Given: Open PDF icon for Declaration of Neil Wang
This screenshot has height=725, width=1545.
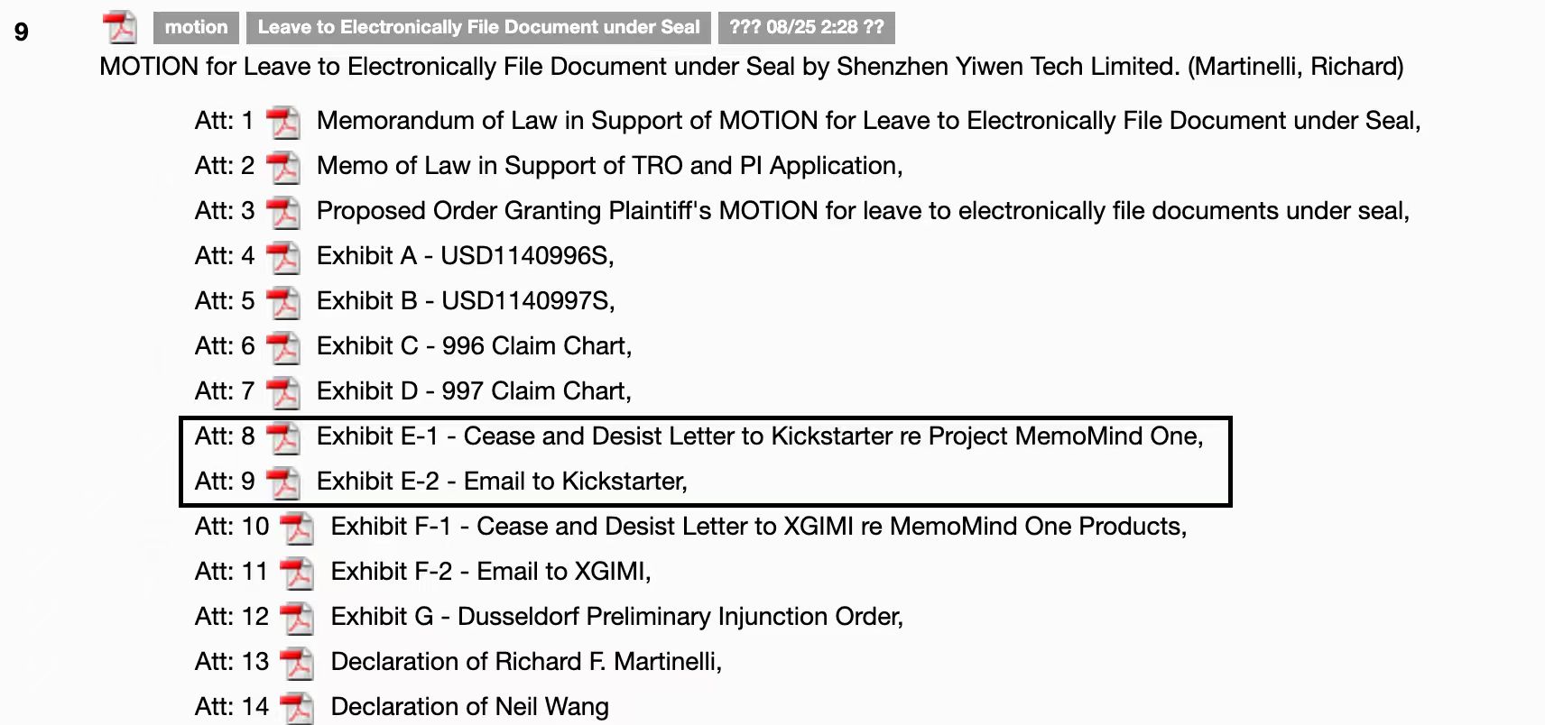Looking at the screenshot, I should pos(297,708).
